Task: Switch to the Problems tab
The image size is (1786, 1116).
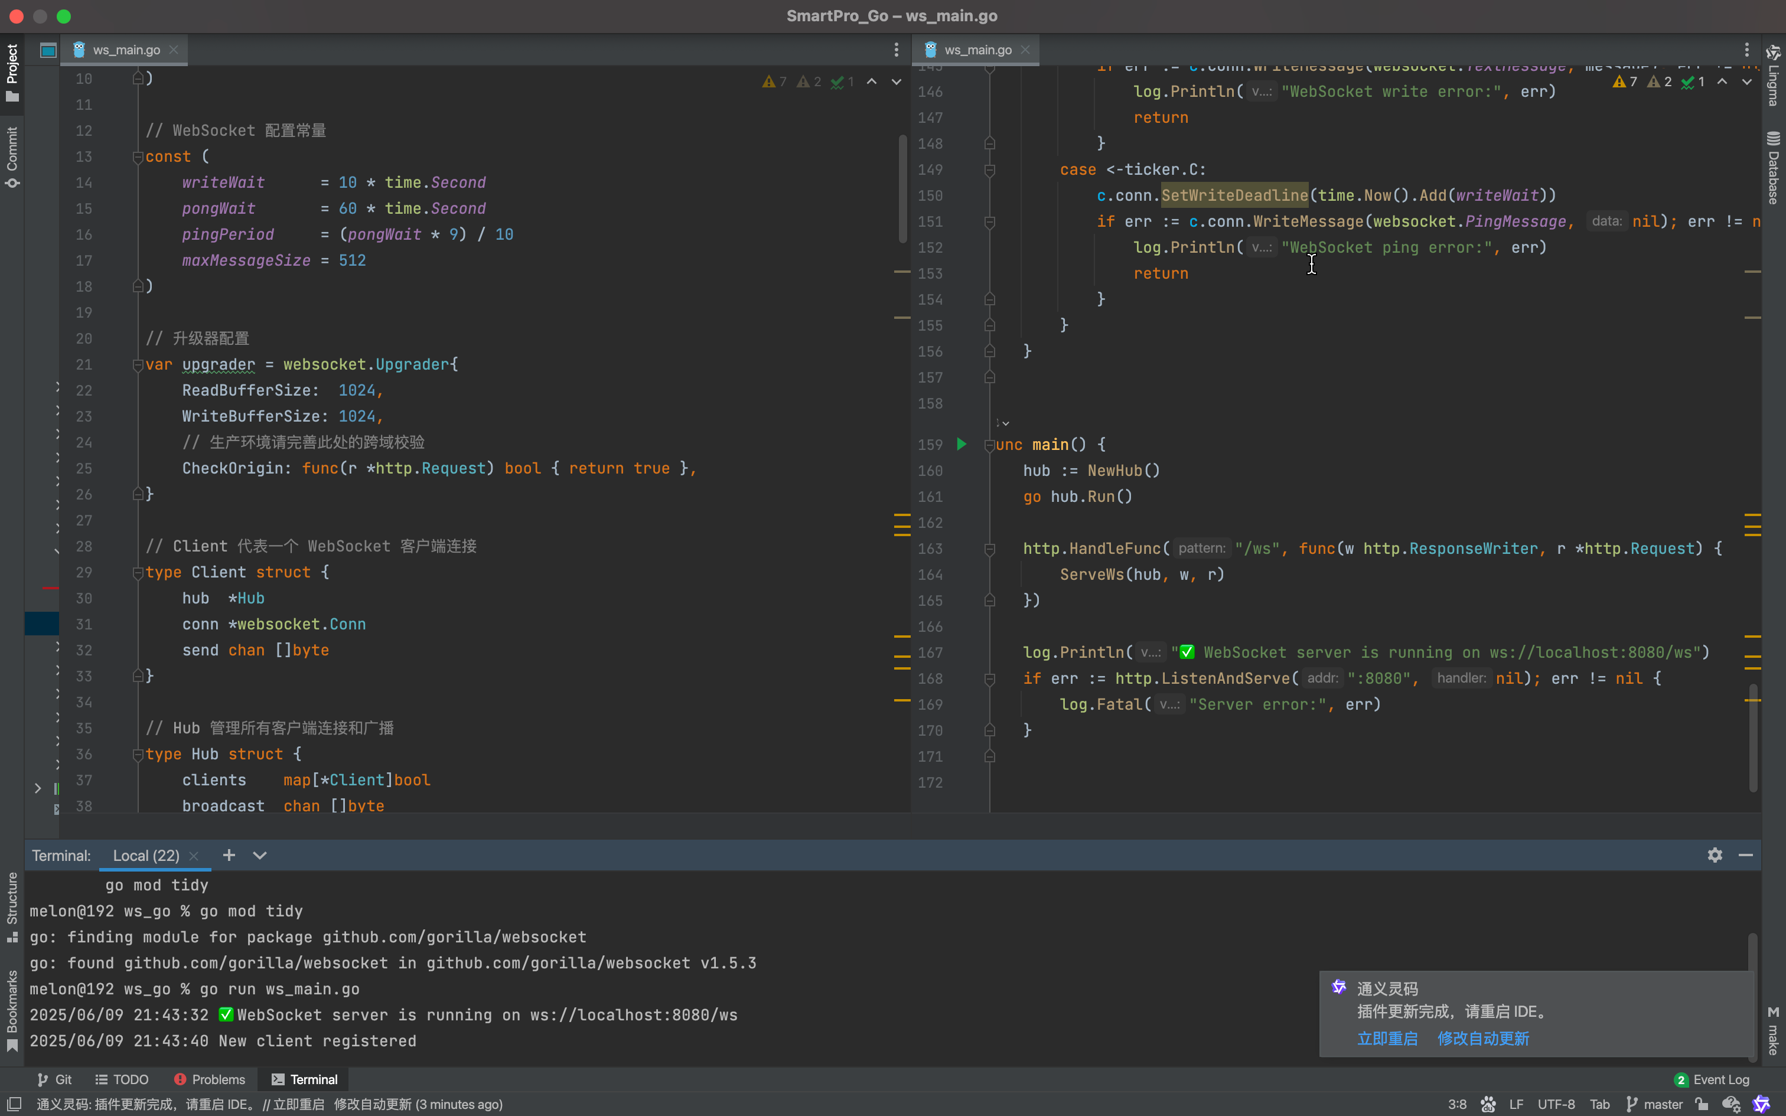Action: pyautogui.click(x=210, y=1079)
